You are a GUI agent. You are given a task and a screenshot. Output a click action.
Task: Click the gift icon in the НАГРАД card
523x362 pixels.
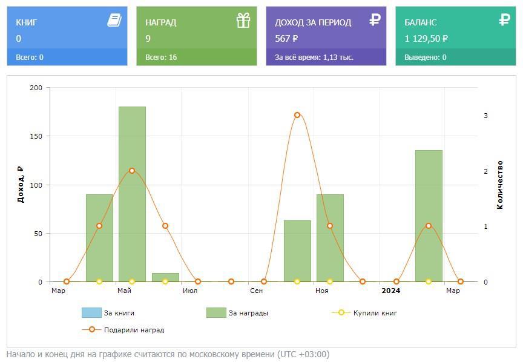tap(243, 21)
